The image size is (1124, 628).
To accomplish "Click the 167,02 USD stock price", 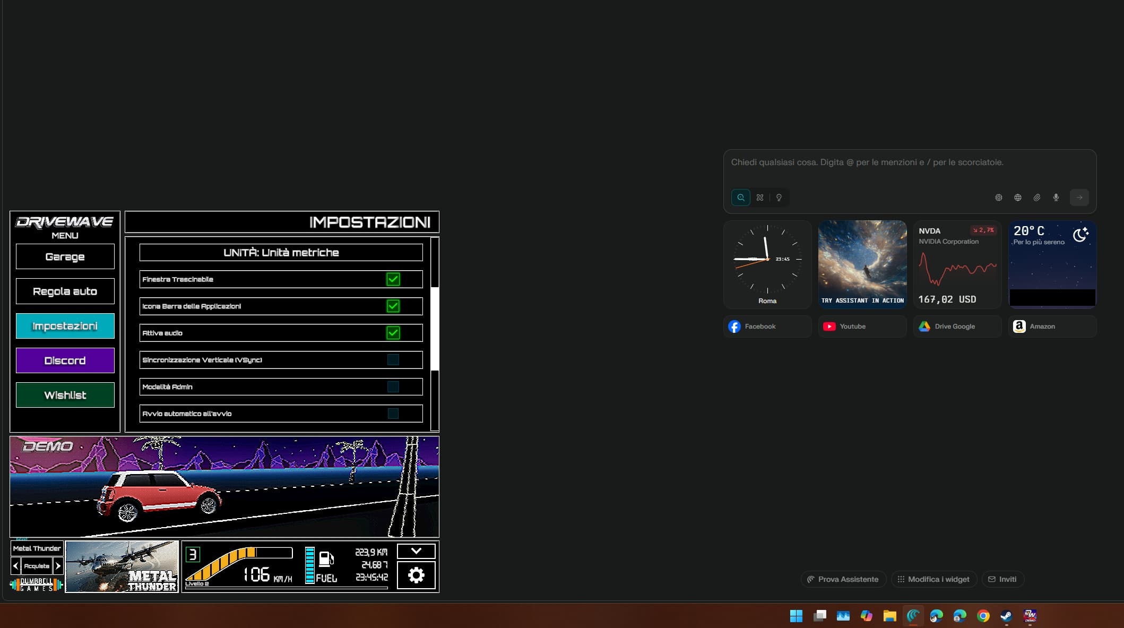I will point(947,299).
